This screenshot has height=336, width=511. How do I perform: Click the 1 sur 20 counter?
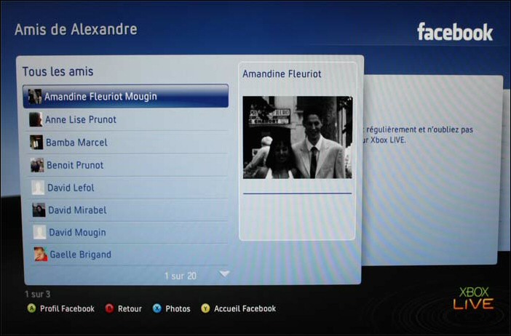[181, 276]
